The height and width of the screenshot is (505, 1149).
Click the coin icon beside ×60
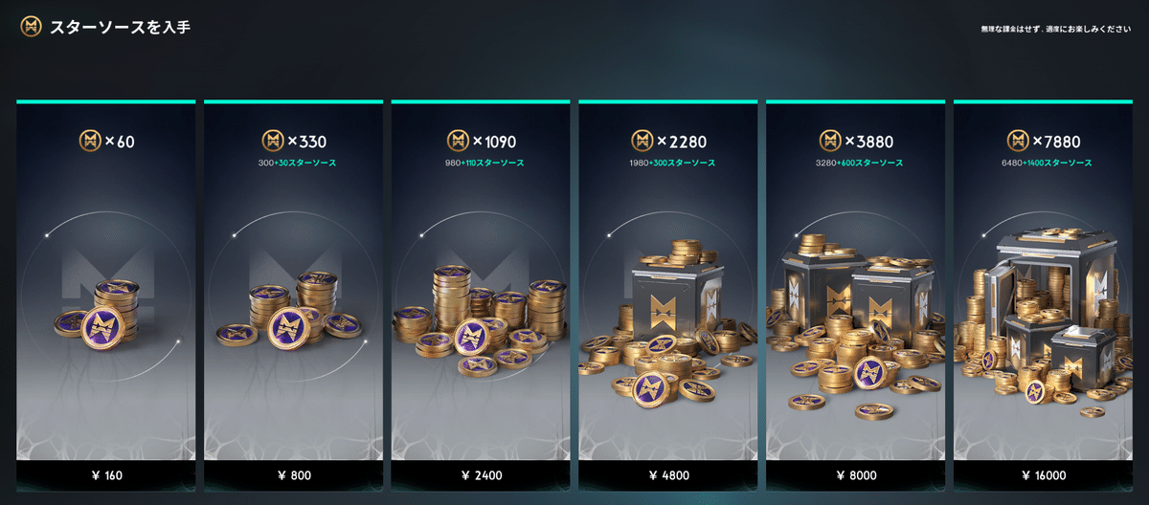90,142
